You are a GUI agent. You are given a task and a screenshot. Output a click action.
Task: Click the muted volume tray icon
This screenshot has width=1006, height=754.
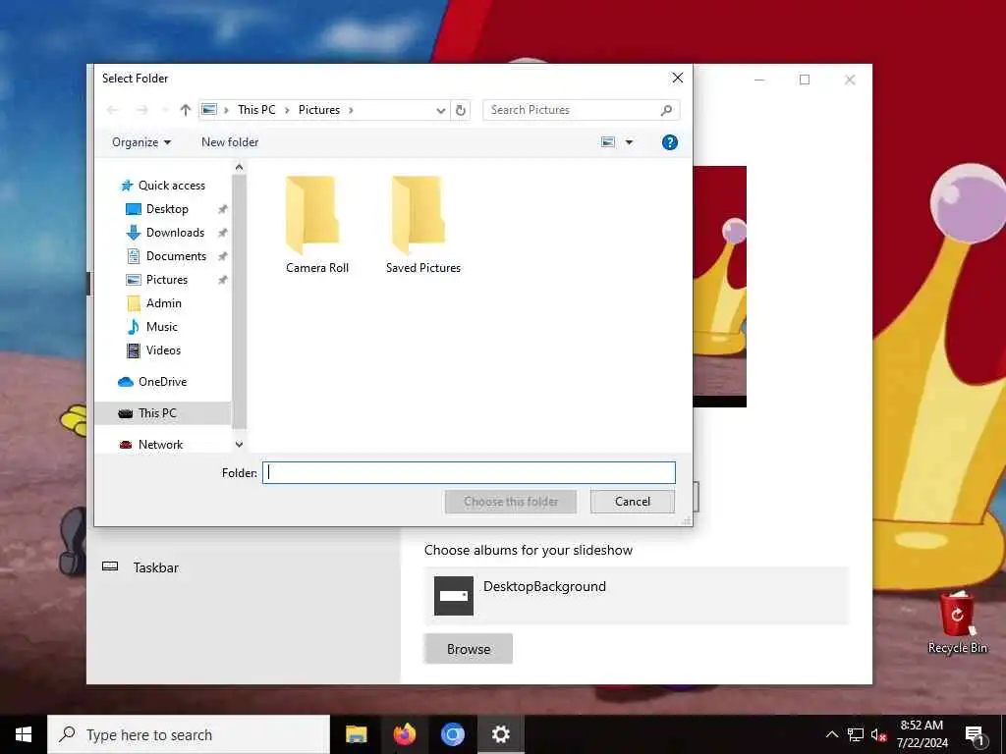[x=878, y=734]
